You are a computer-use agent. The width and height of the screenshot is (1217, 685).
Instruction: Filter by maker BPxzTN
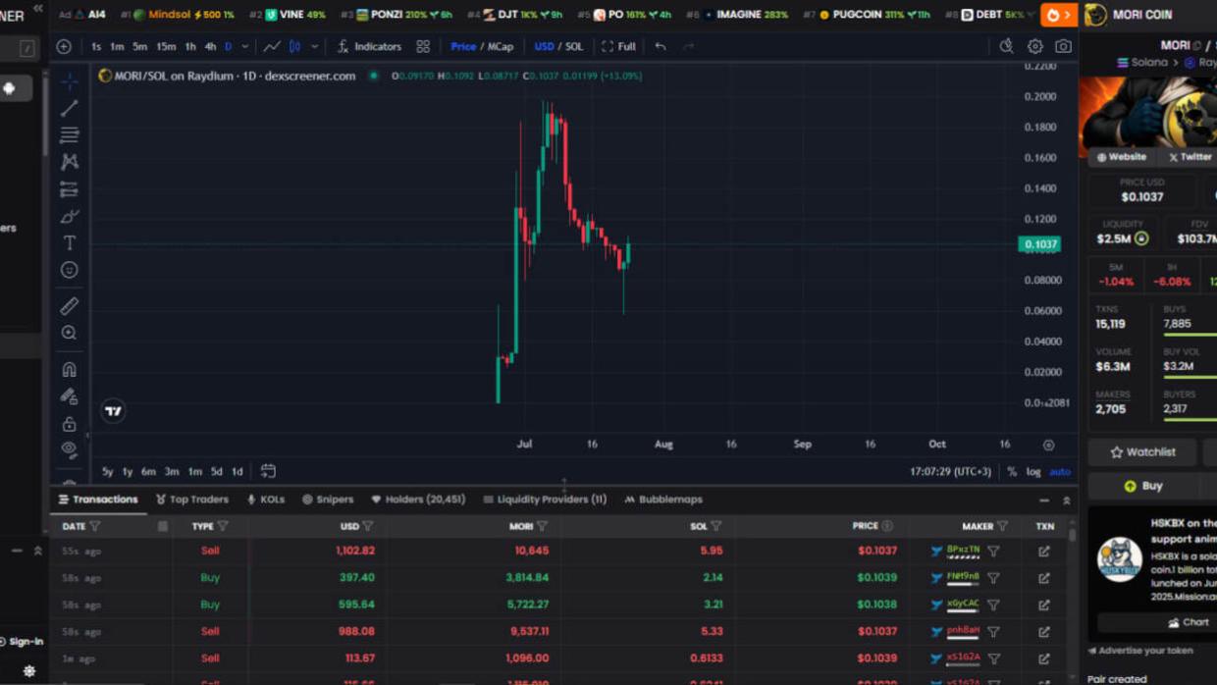993,552
